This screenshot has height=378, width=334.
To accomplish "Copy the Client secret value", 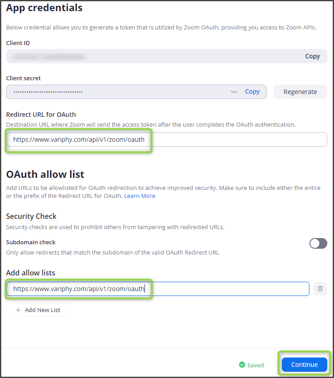I will [x=252, y=92].
